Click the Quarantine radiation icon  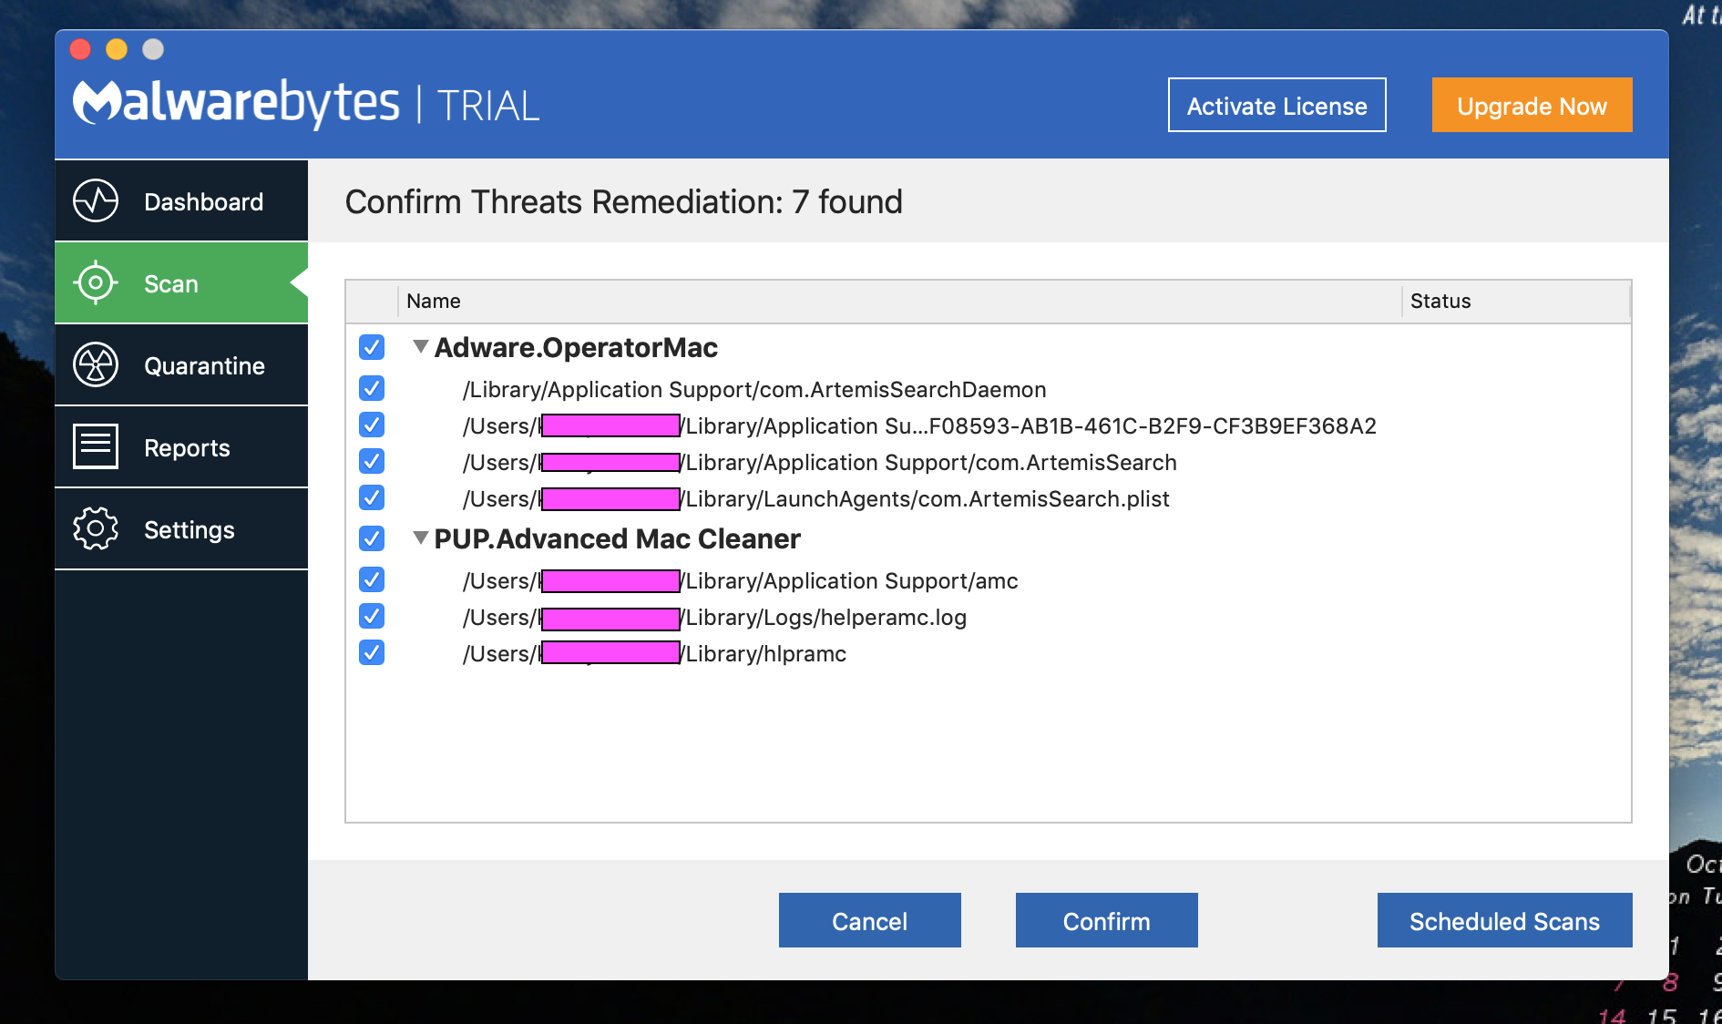click(96, 365)
